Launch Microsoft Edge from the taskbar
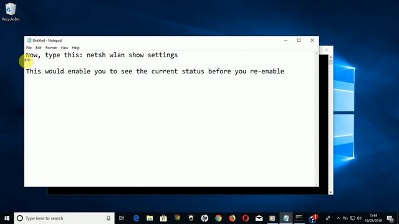Image resolution: width=399 pixels, height=224 pixels. tap(136, 218)
